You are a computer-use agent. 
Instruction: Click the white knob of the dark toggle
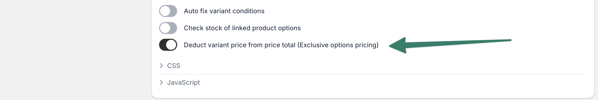coord(171,45)
